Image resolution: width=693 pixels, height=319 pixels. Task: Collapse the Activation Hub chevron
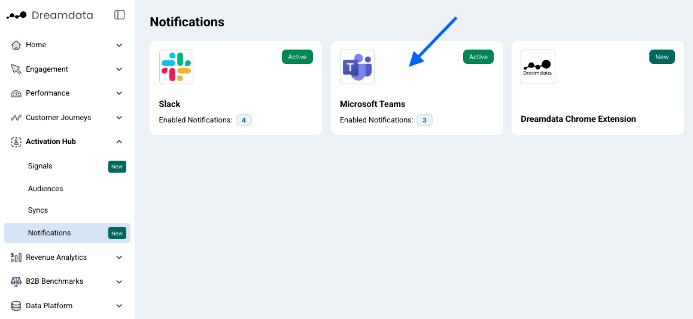pyautogui.click(x=119, y=142)
